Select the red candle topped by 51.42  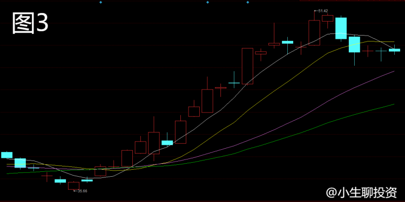coord(314,33)
